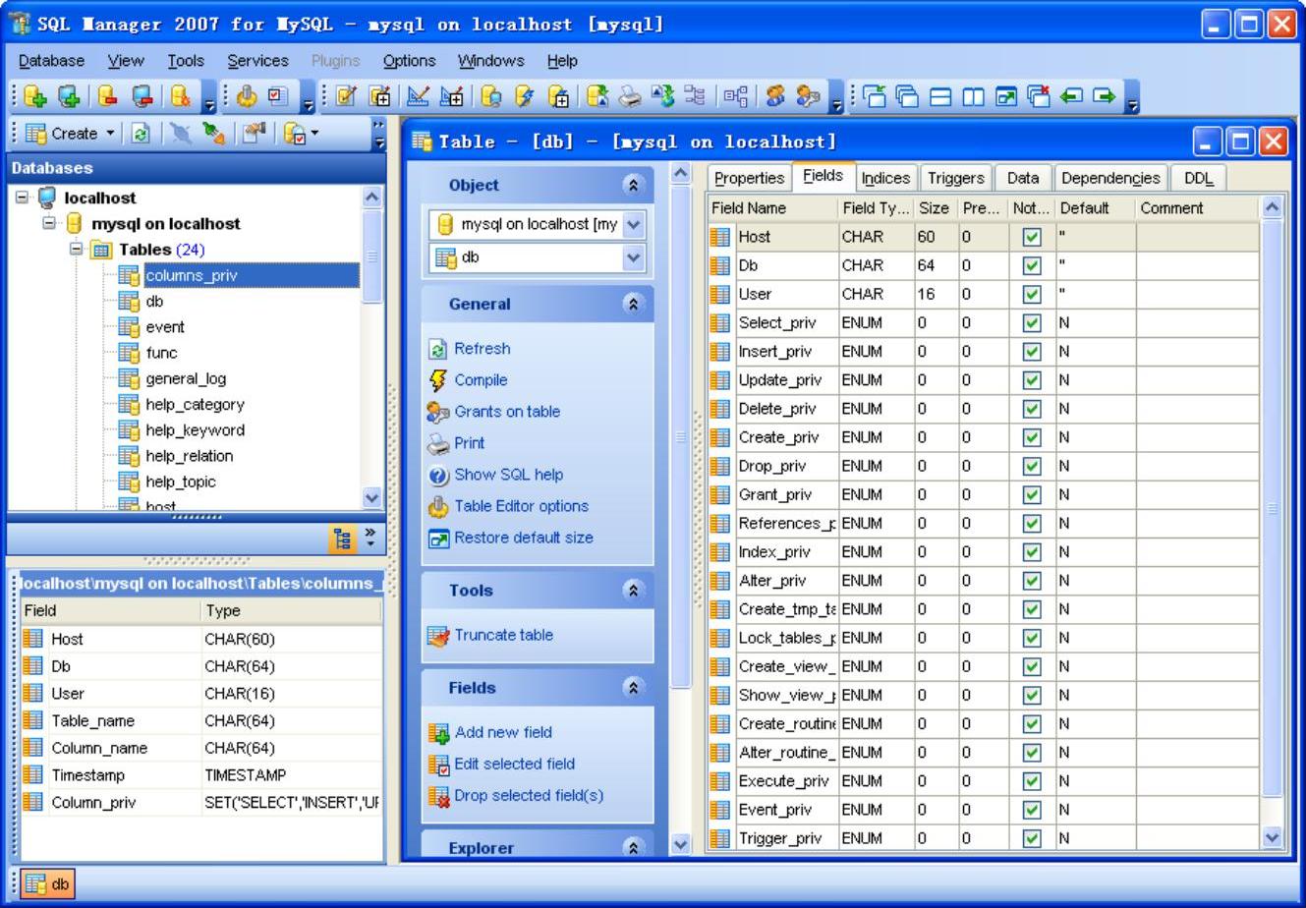Click the Restore window toolbar icon
The image size is (1306, 908).
click(x=1005, y=96)
